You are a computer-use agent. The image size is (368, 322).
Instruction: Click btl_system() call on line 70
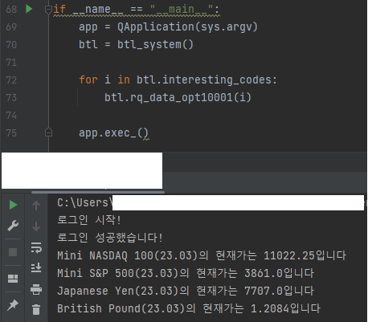pyautogui.click(x=155, y=44)
